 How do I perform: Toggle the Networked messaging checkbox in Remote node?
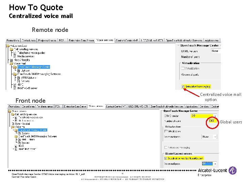[x=183, y=86]
